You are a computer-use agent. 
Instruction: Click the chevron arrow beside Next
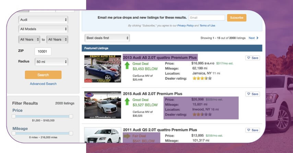click(258, 38)
